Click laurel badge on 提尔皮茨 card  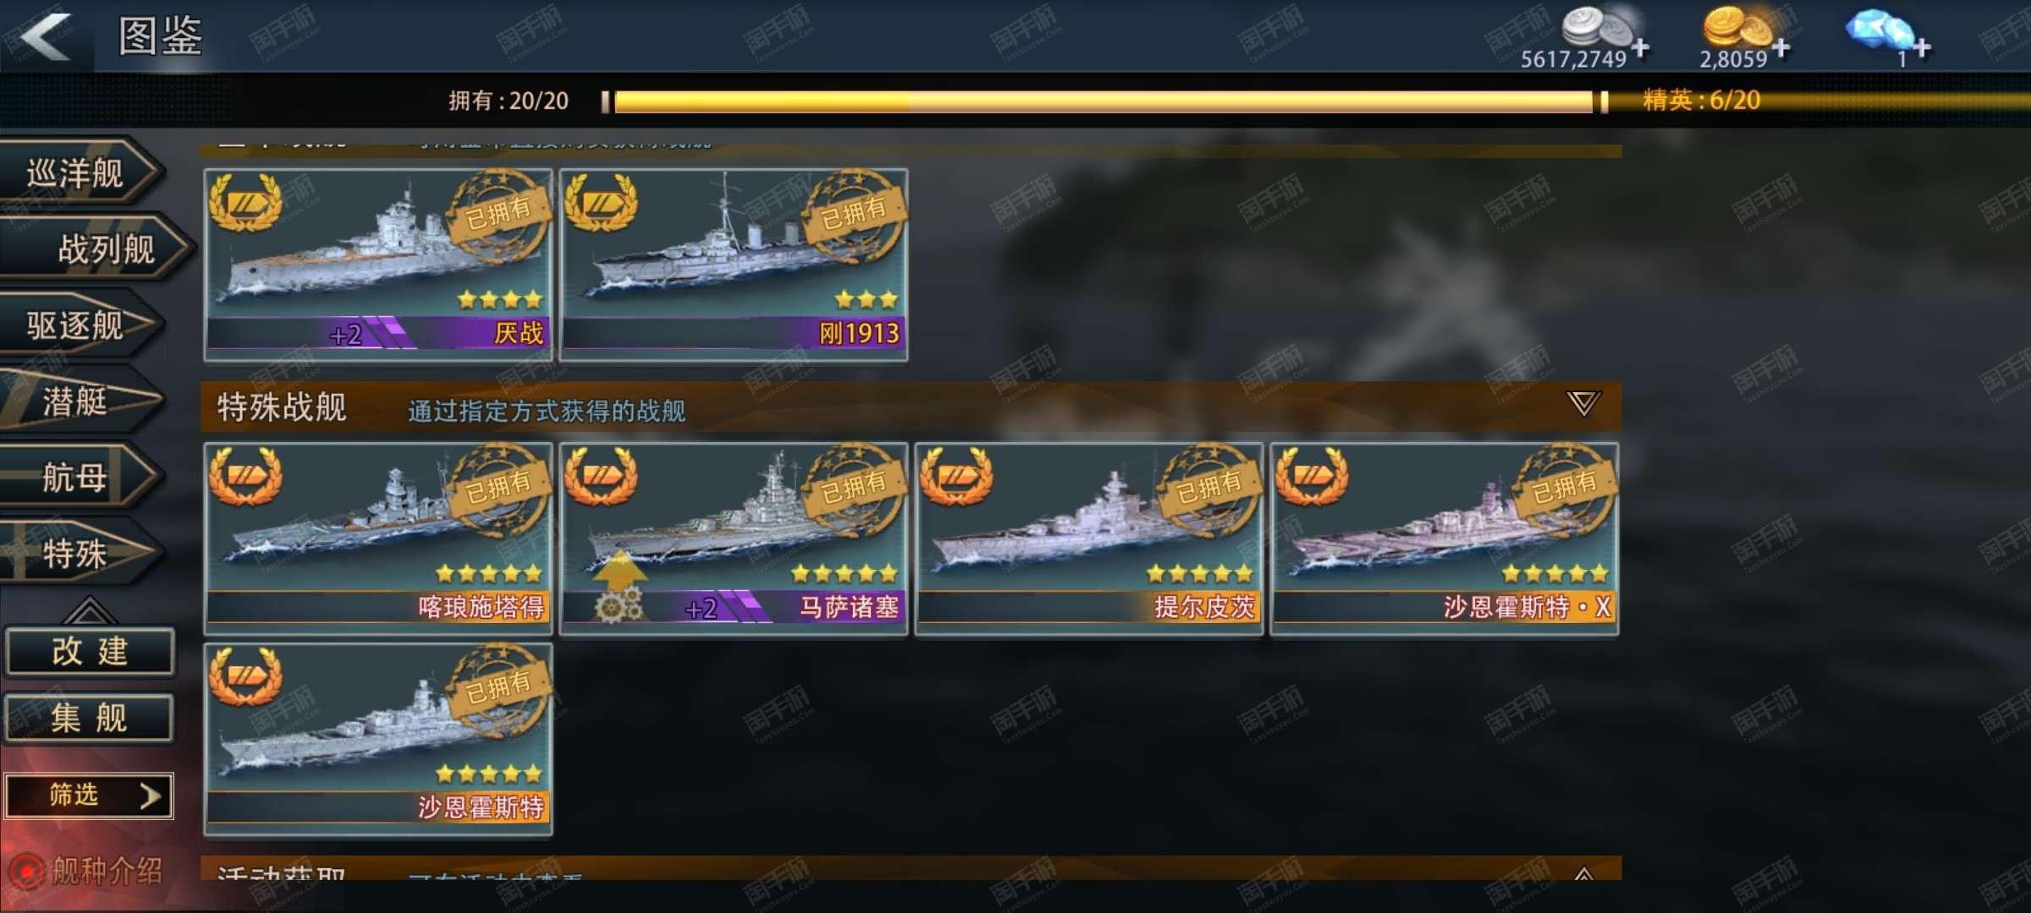(x=956, y=475)
